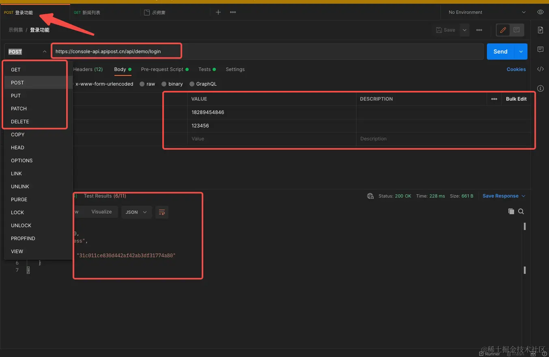
Task: Click the Save icon button
Action: pyautogui.click(x=446, y=30)
